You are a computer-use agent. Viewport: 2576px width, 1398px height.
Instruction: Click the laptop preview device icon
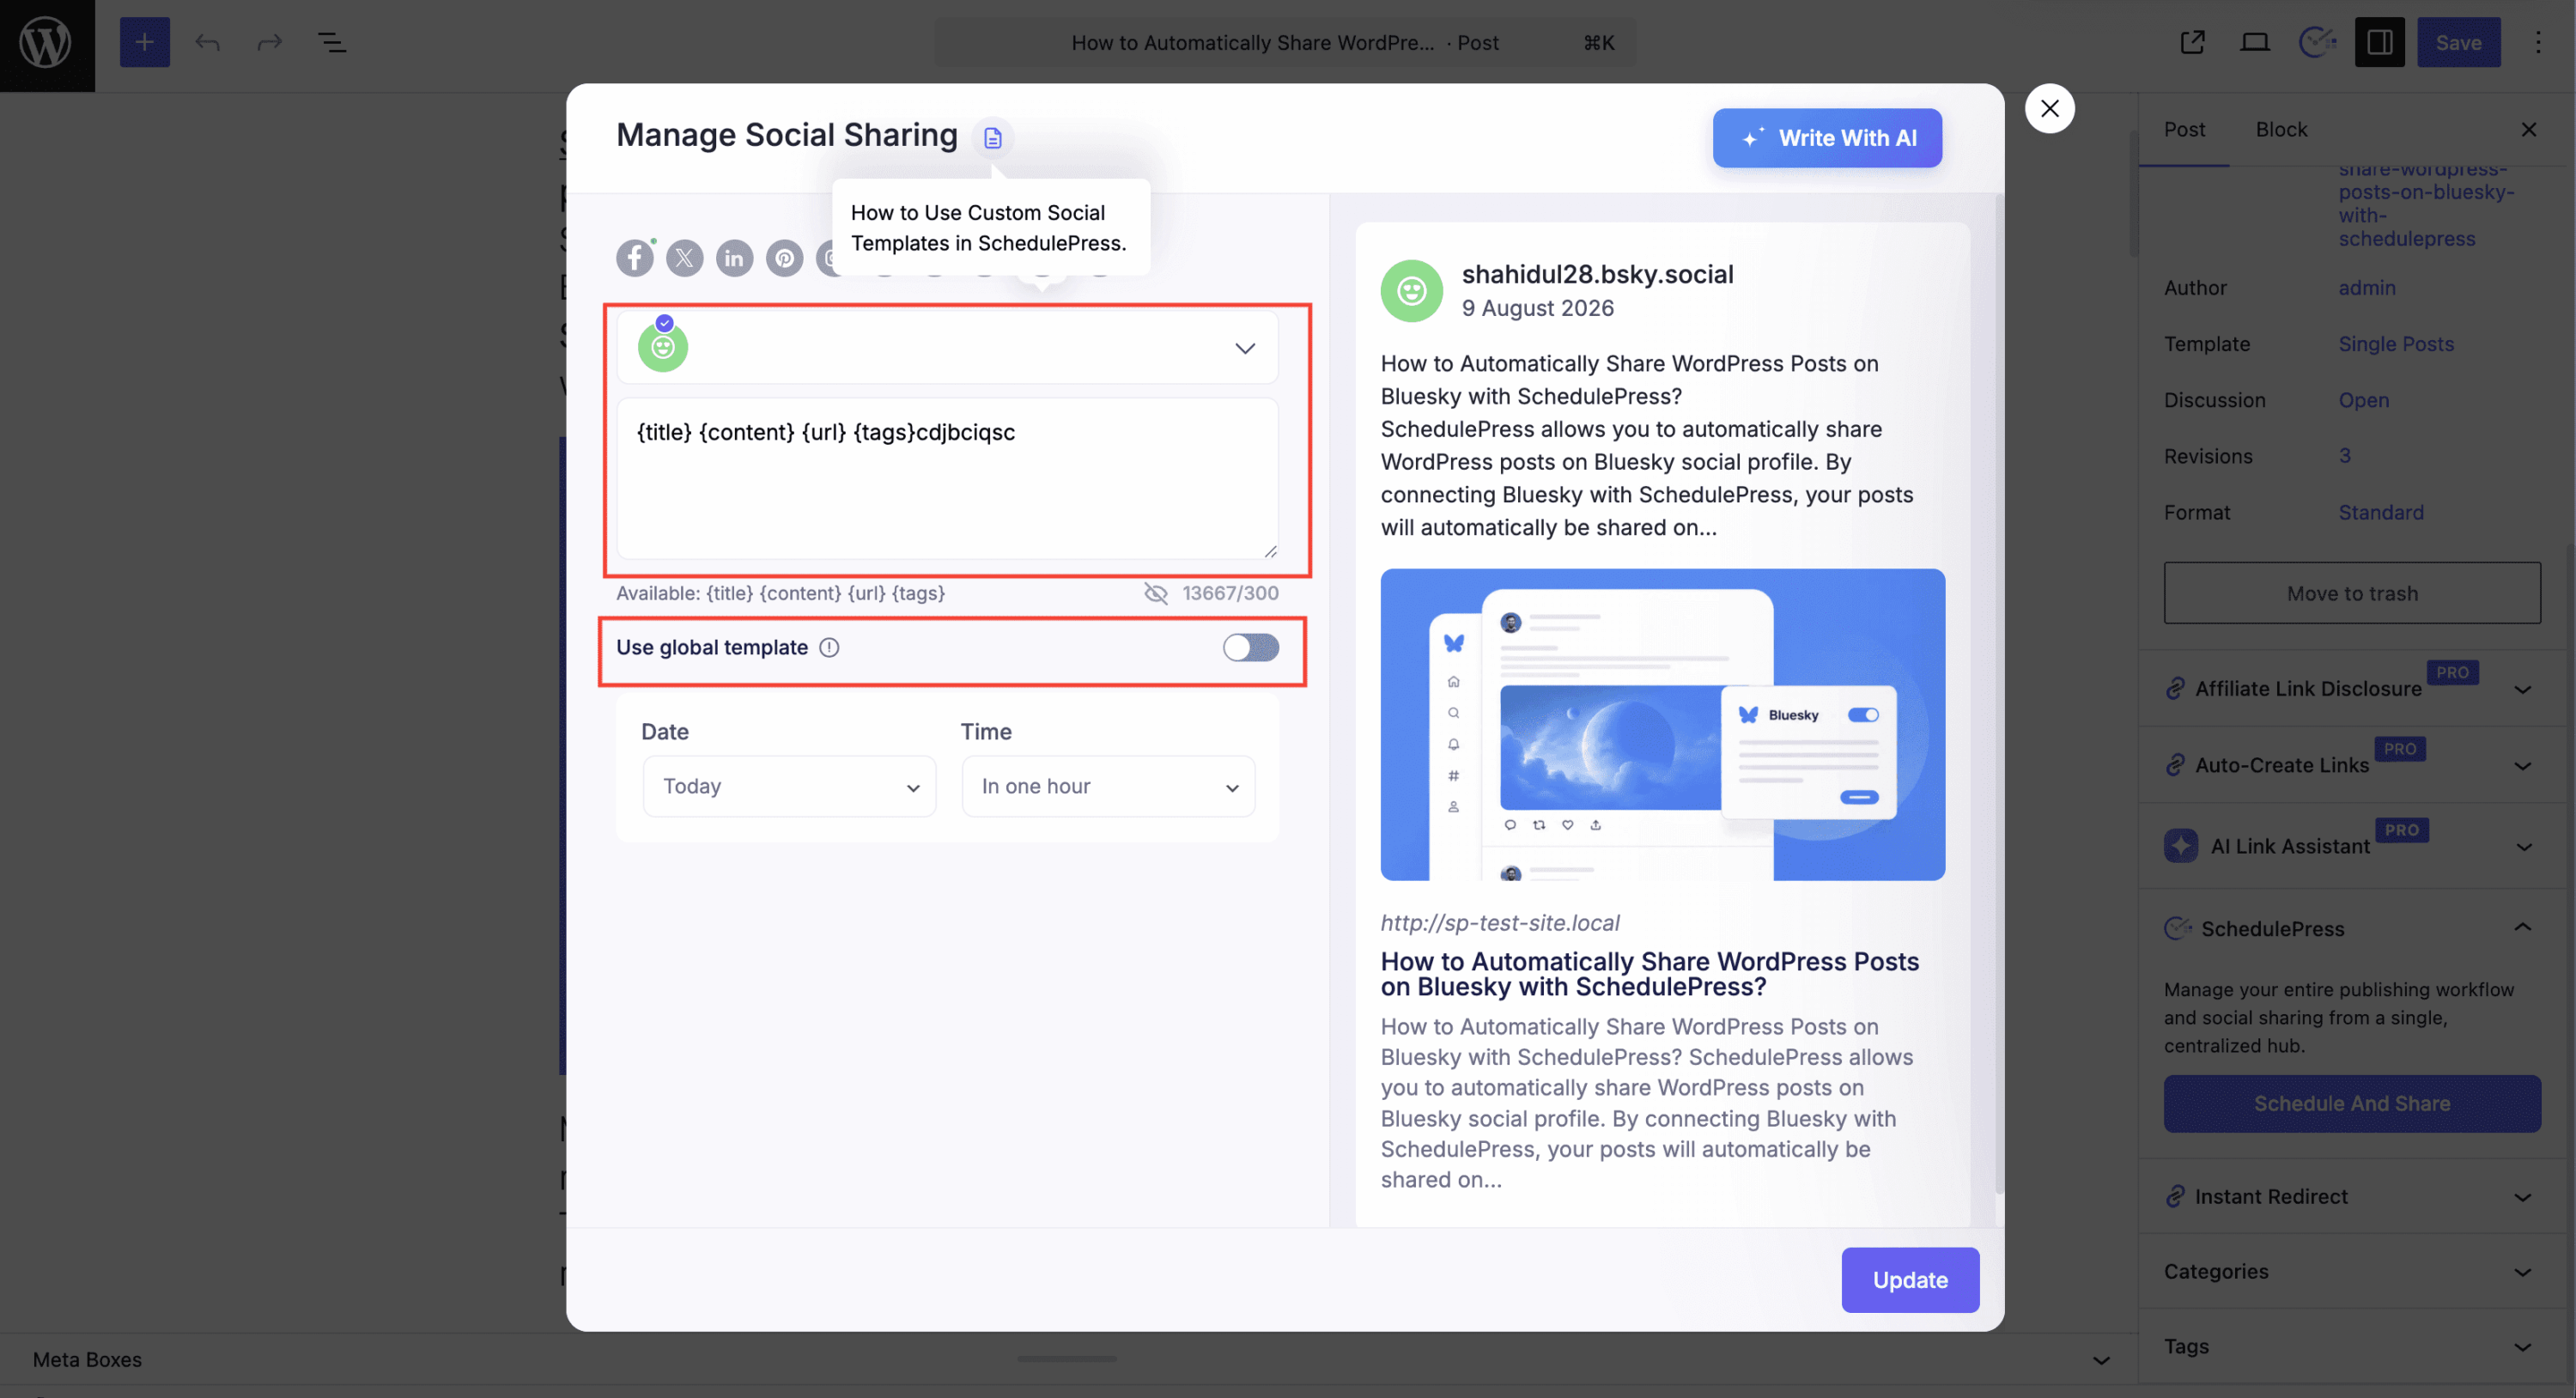click(x=2254, y=42)
